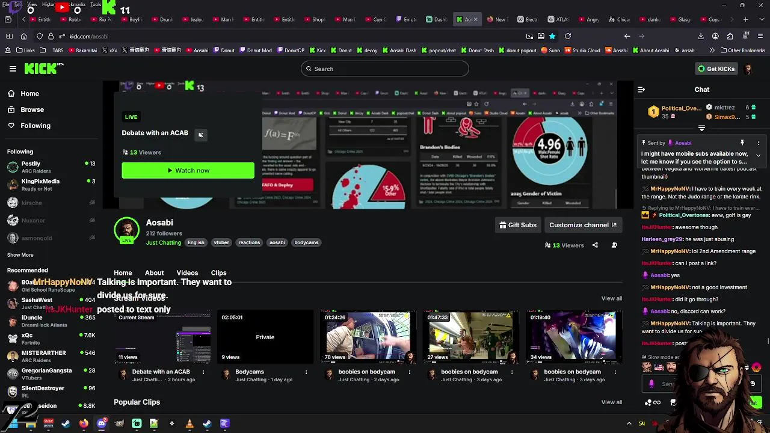Switch to the Clips tab
The image size is (770, 433).
[218, 272]
